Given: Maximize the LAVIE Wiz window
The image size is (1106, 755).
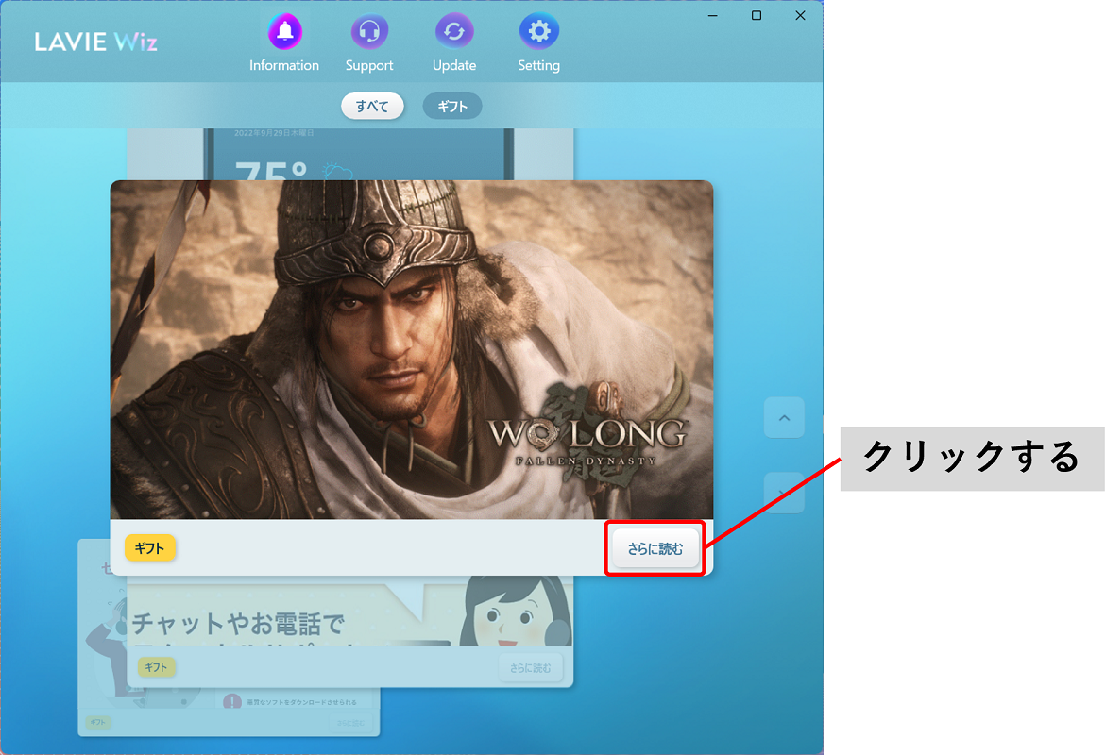Looking at the screenshot, I should click(x=757, y=15).
